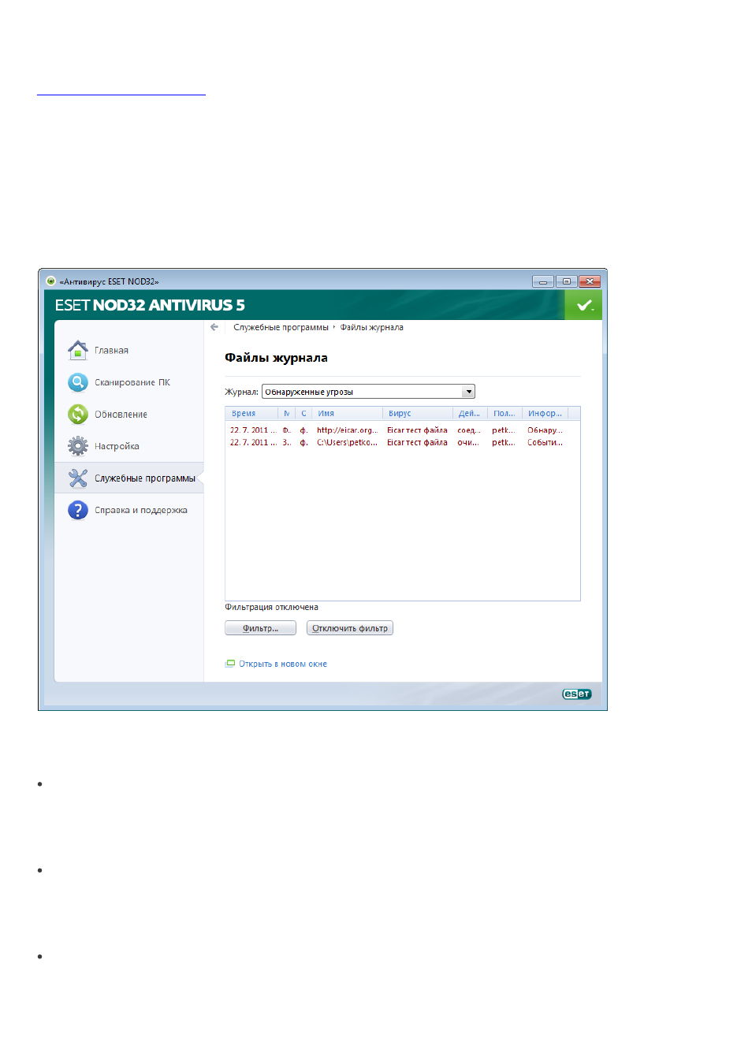The height and width of the screenshot is (1064, 752).
Task: Expand the Журнал dropdown arrow
Action: 468,392
